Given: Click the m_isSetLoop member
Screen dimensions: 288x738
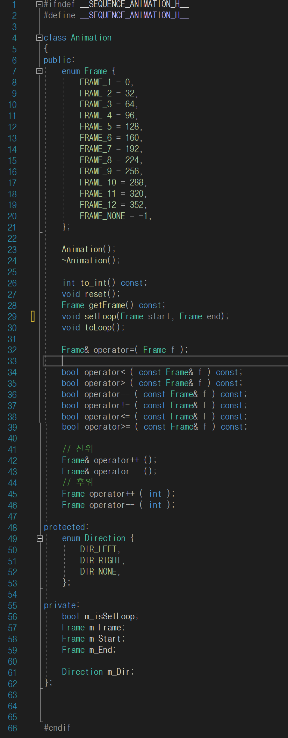Looking at the screenshot, I should pos(110,616).
